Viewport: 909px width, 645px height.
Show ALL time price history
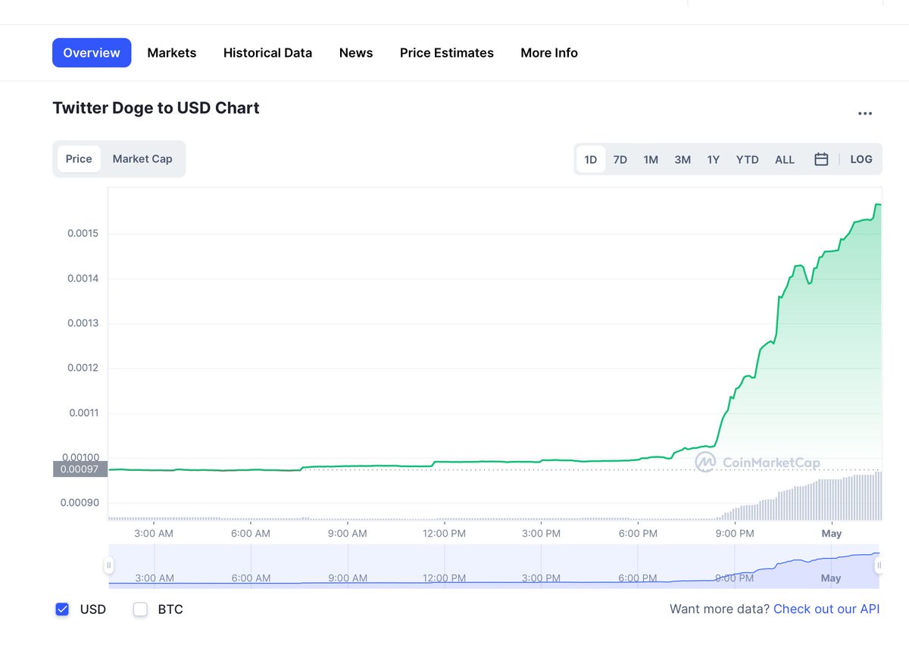pyautogui.click(x=785, y=159)
